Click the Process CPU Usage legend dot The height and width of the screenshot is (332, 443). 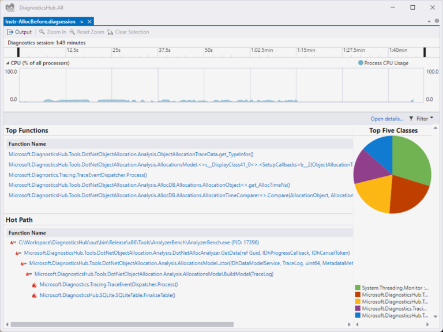[361, 63]
